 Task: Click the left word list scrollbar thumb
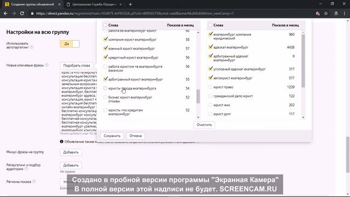click(x=198, y=96)
